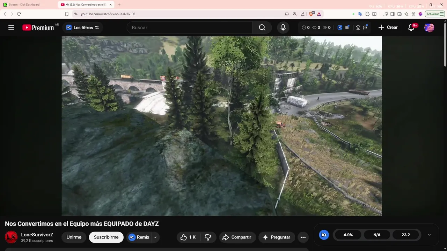Image resolution: width=447 pixels, height=251 pixels.
Task: Expand the Remix dropdown arrow
Action: click(x=155, y=237)
